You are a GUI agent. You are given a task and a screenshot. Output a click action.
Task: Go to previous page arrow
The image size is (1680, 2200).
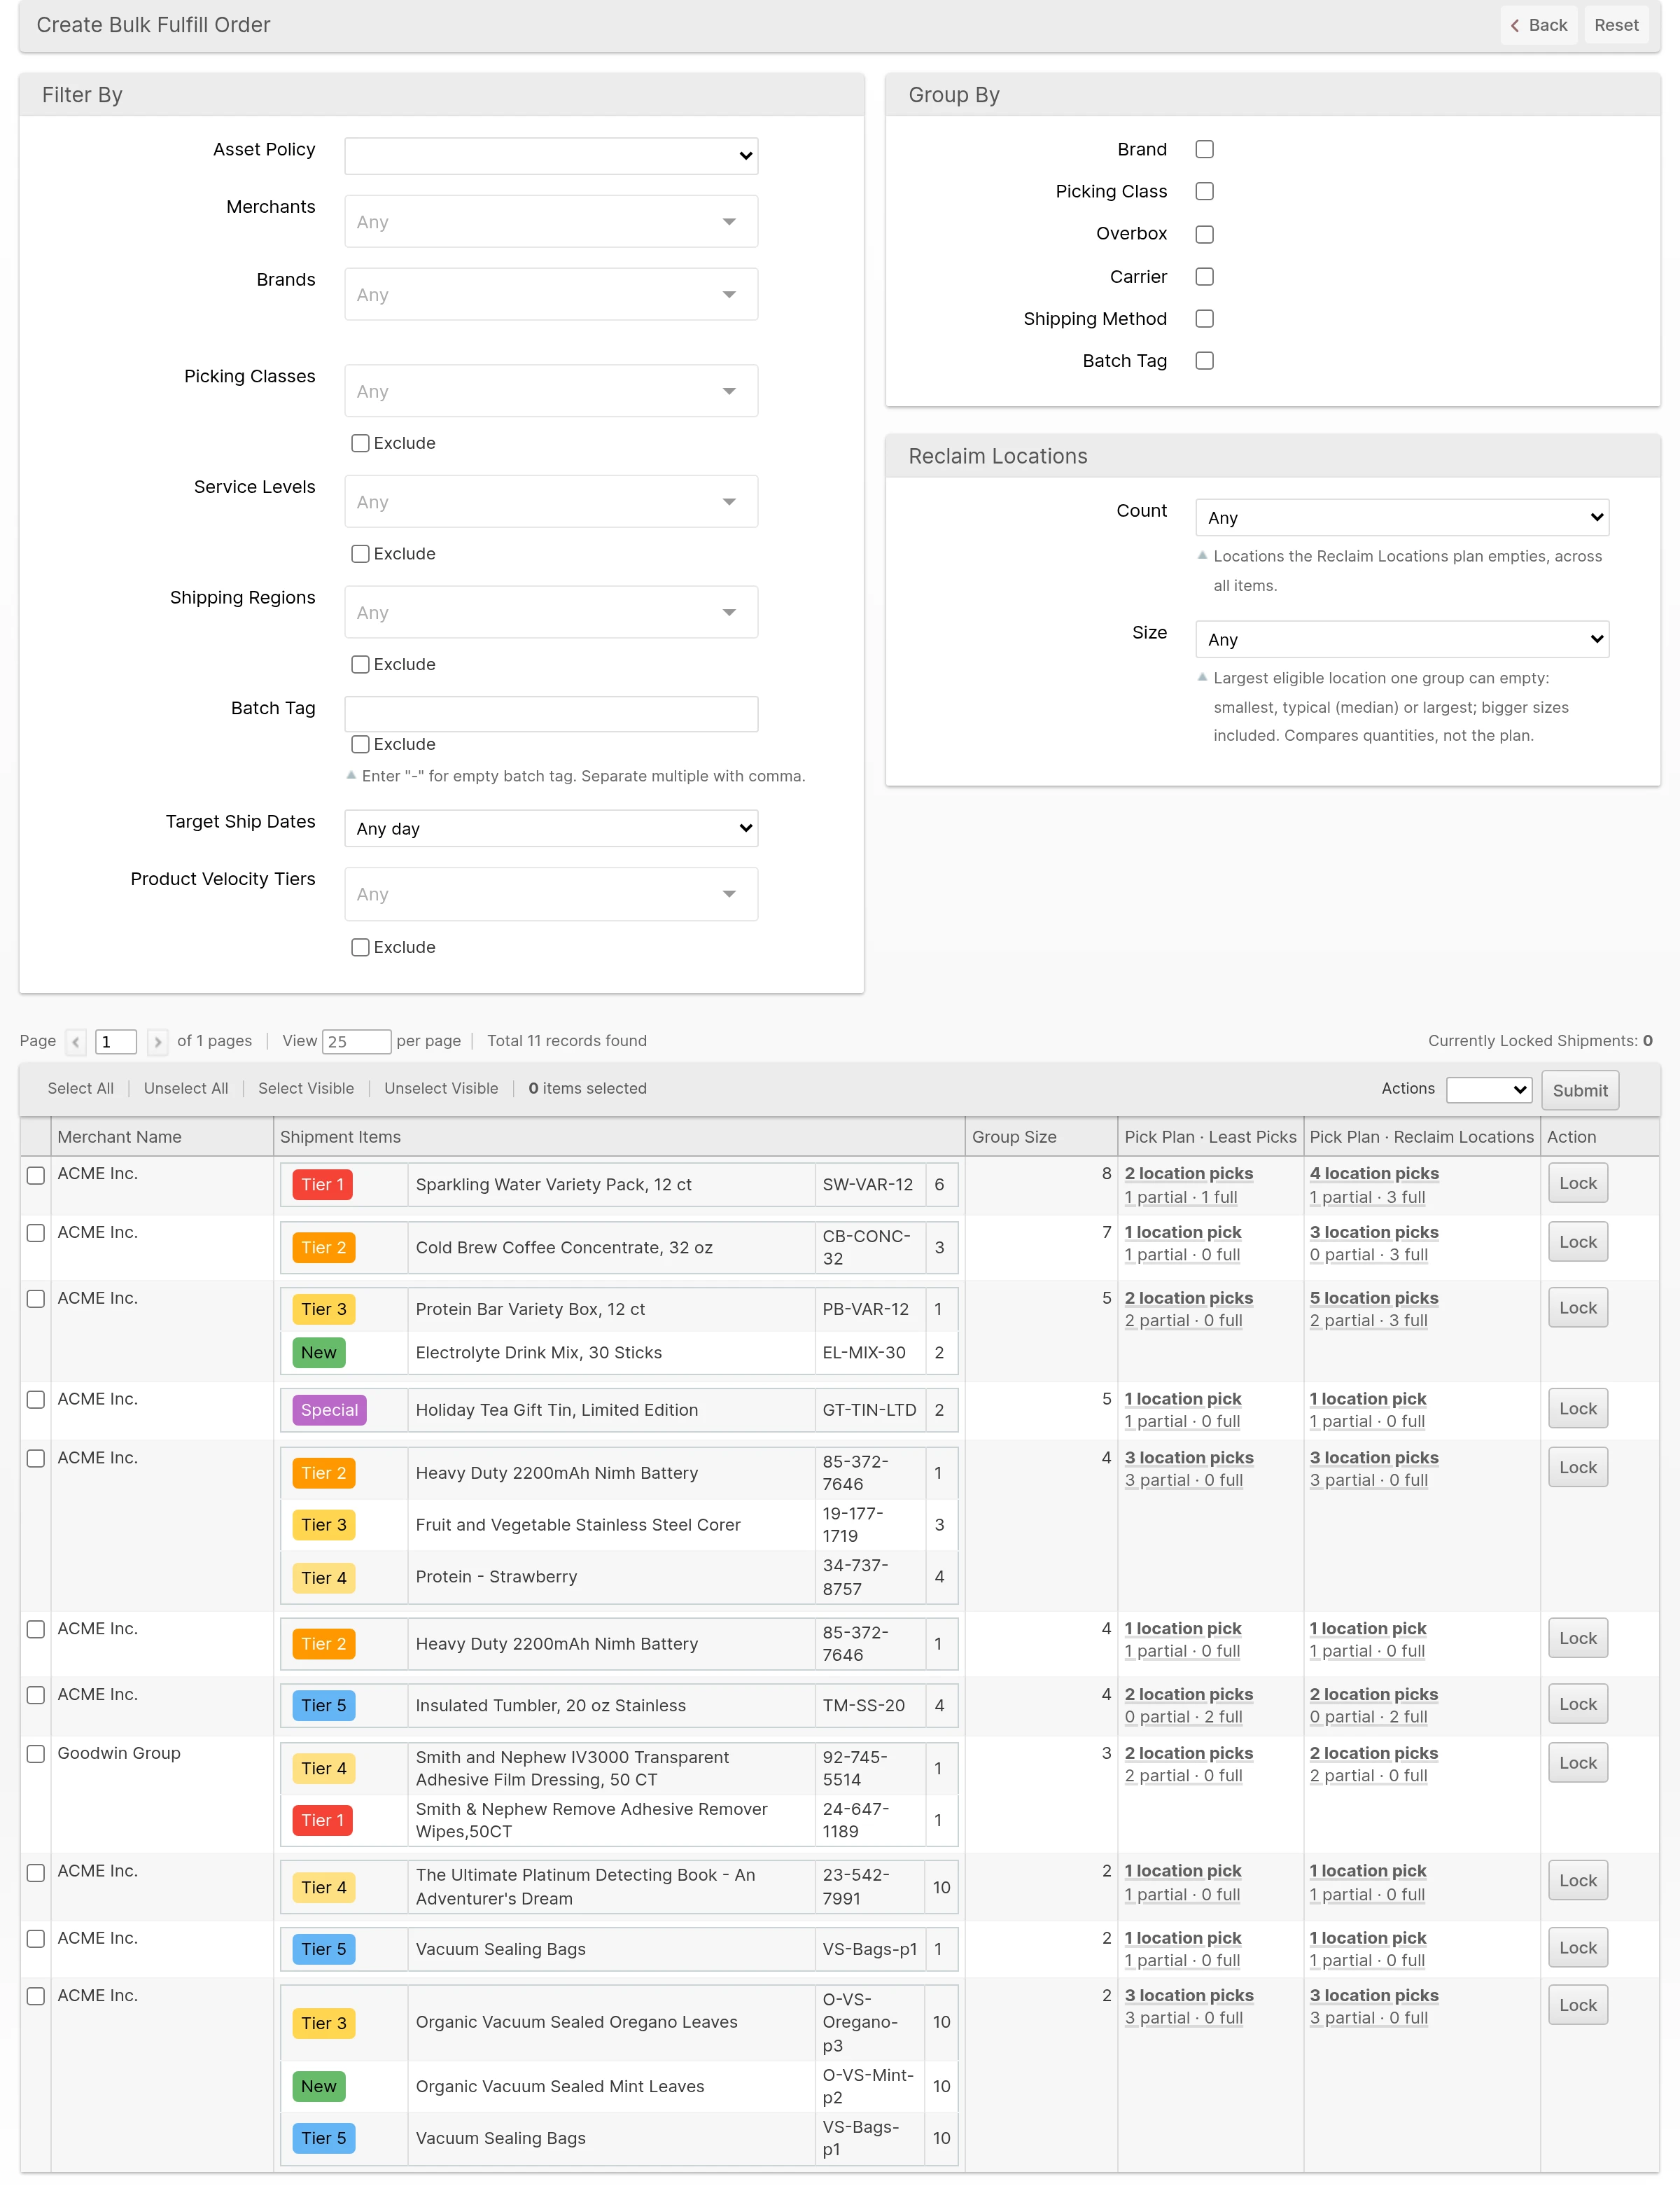(x=76, y=1041)
